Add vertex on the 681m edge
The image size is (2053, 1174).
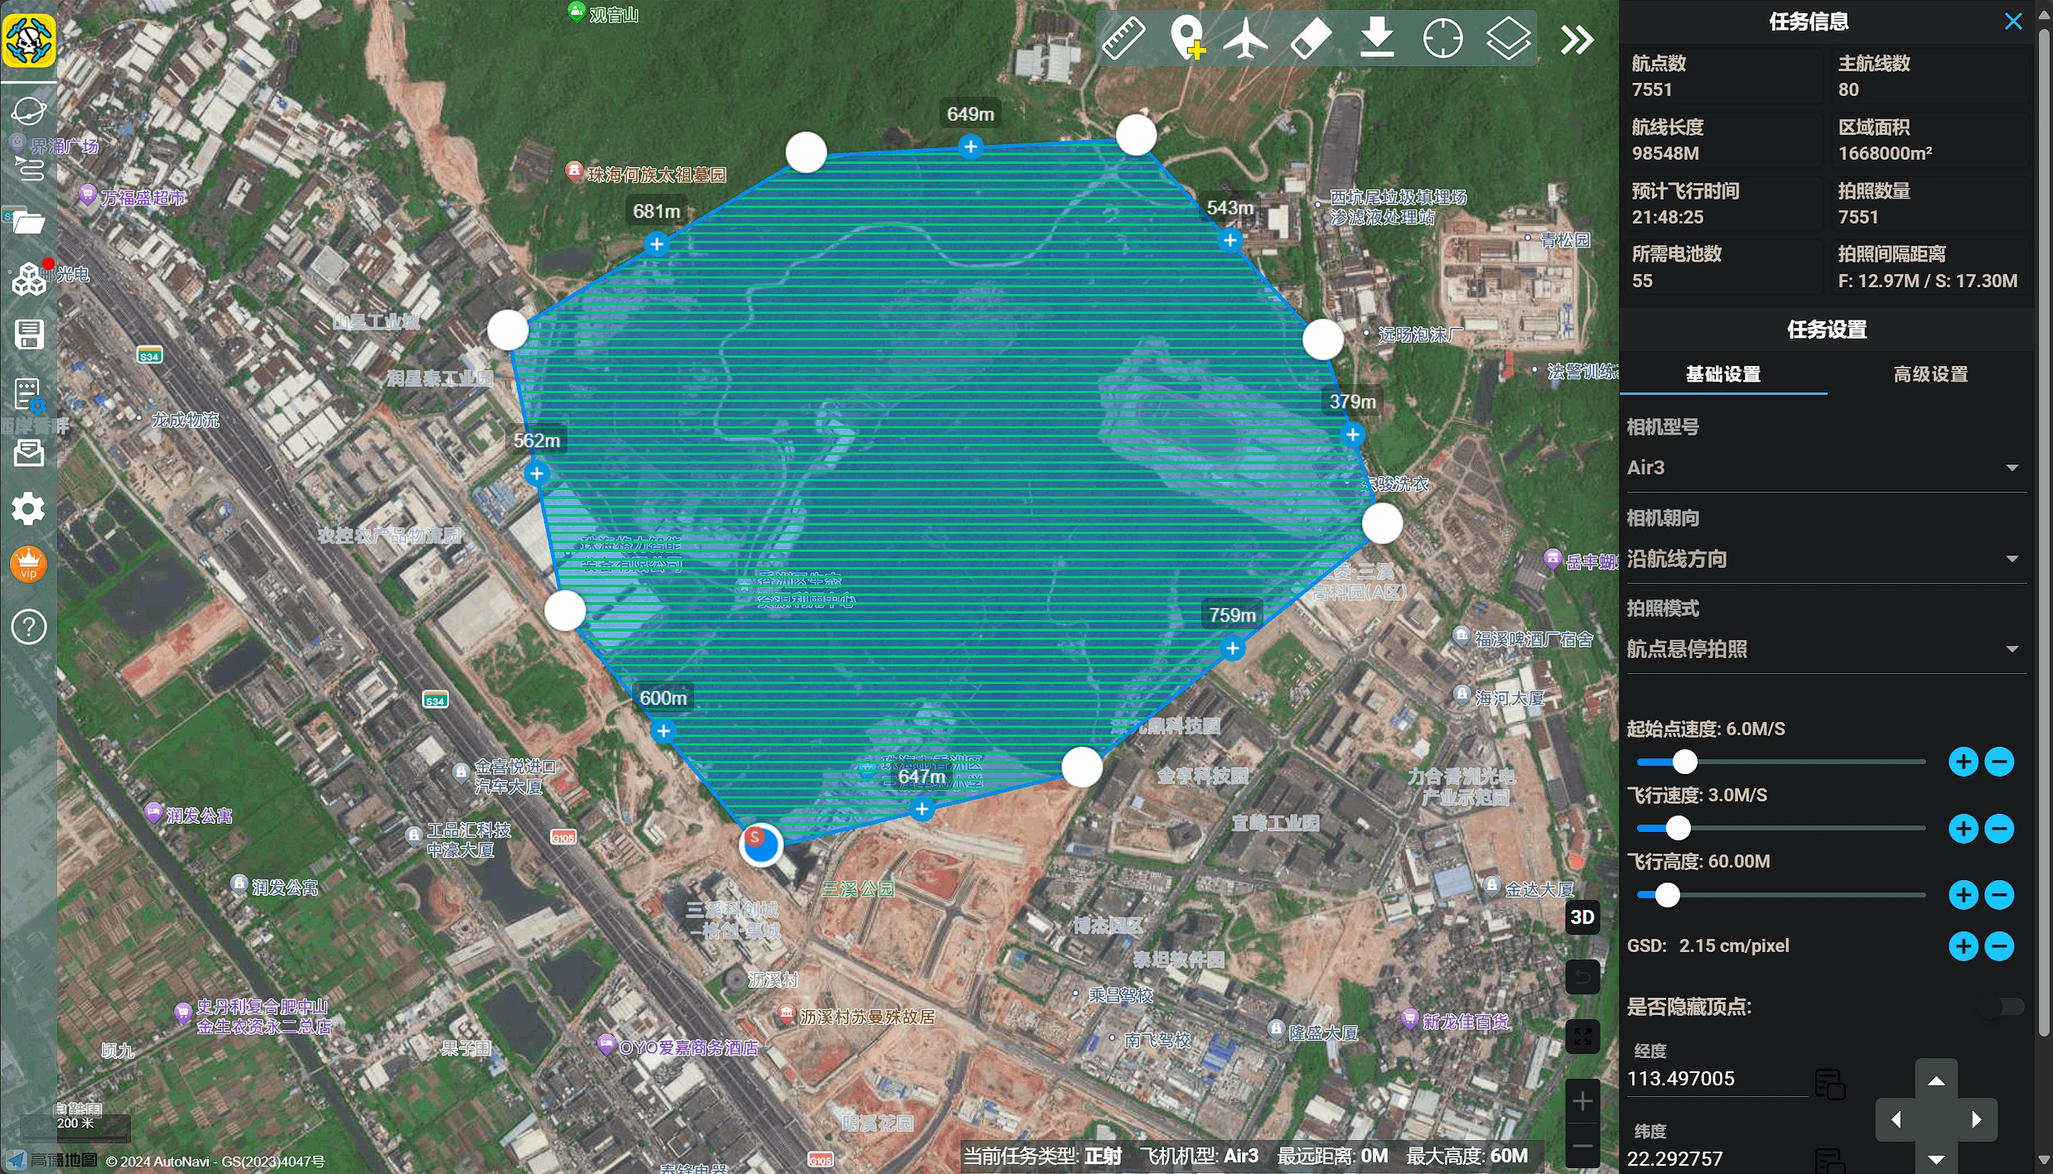657,244
